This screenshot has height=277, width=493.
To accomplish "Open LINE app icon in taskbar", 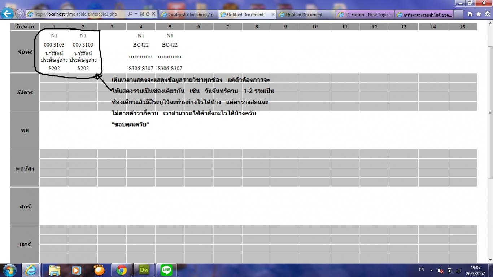I will tap(166, 270).
